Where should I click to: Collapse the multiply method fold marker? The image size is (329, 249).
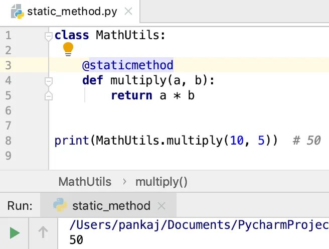pos(49,80)
